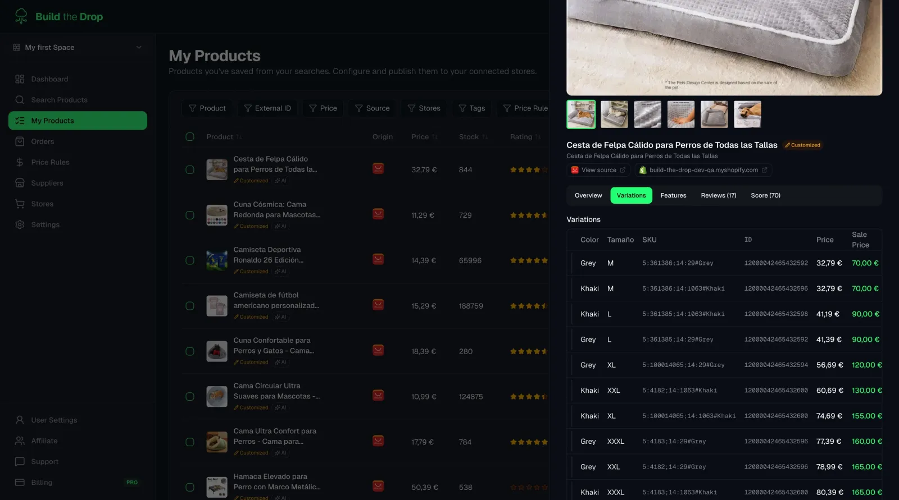The height and width of the screenshot is (500, 899).
Task: Click AI badge under Cama Circular Ultra product
Action: pyautogui.click(x=281, y=407)
